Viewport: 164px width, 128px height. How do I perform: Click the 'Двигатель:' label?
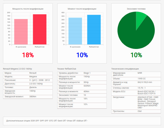[10, 84]
